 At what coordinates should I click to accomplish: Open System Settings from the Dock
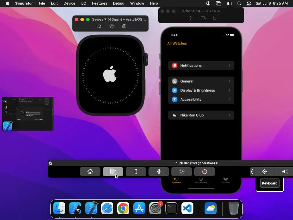(x=155, y=208)
